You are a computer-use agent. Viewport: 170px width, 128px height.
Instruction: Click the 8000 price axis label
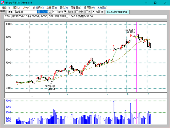(x=8, y=50)
